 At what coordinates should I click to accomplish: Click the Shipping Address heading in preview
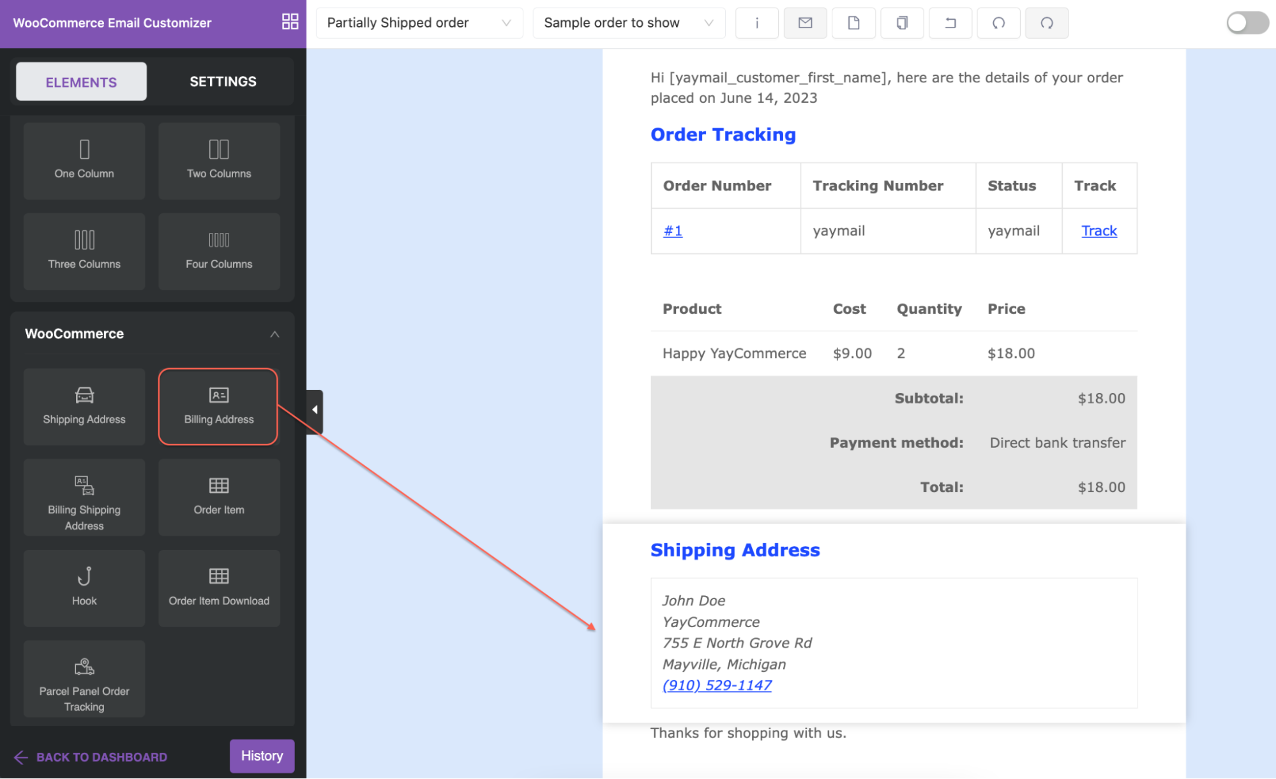(x=735, y=550)
